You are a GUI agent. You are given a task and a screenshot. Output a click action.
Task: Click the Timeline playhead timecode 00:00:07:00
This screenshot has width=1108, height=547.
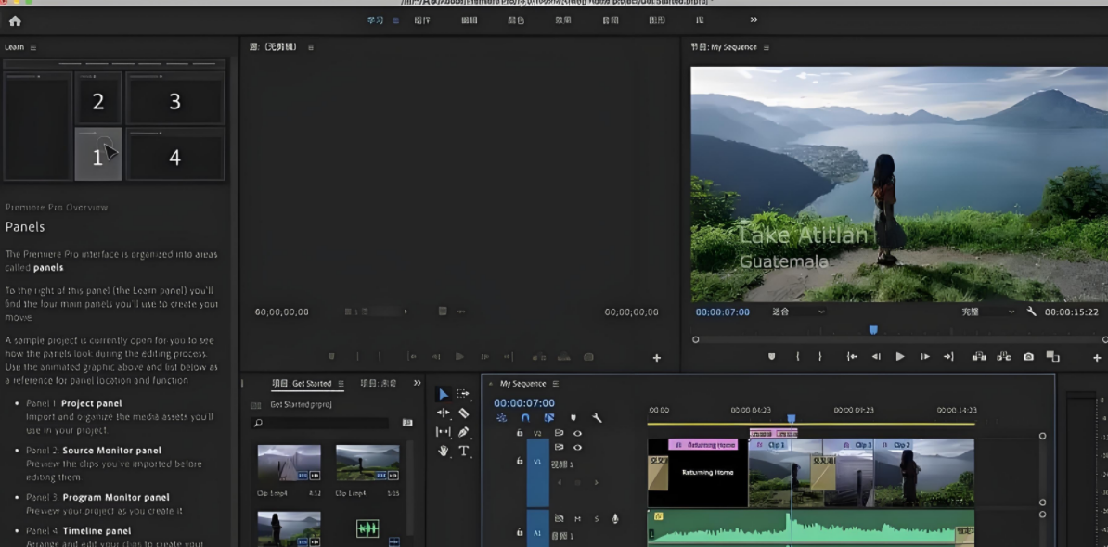pyautogui.click(x=524, y=403)
